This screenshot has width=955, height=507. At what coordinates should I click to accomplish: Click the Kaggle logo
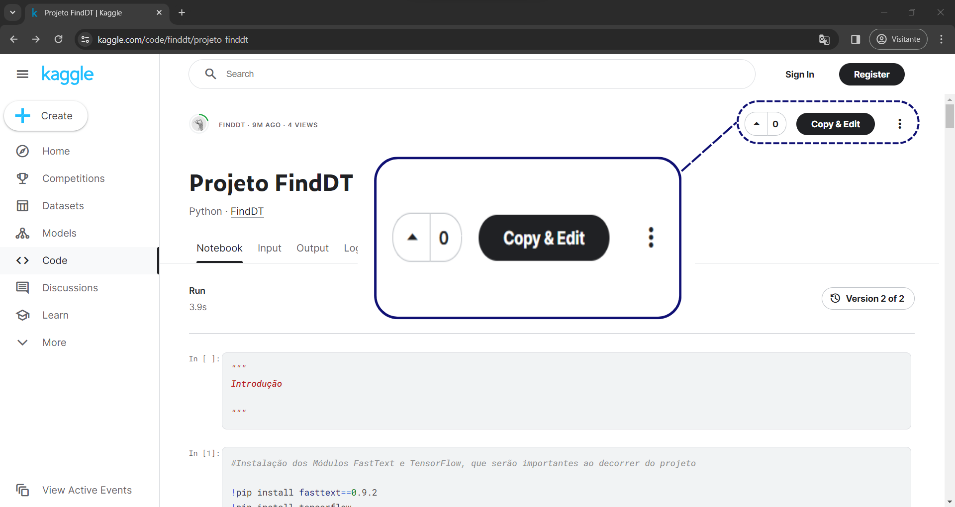pos(68,75)
